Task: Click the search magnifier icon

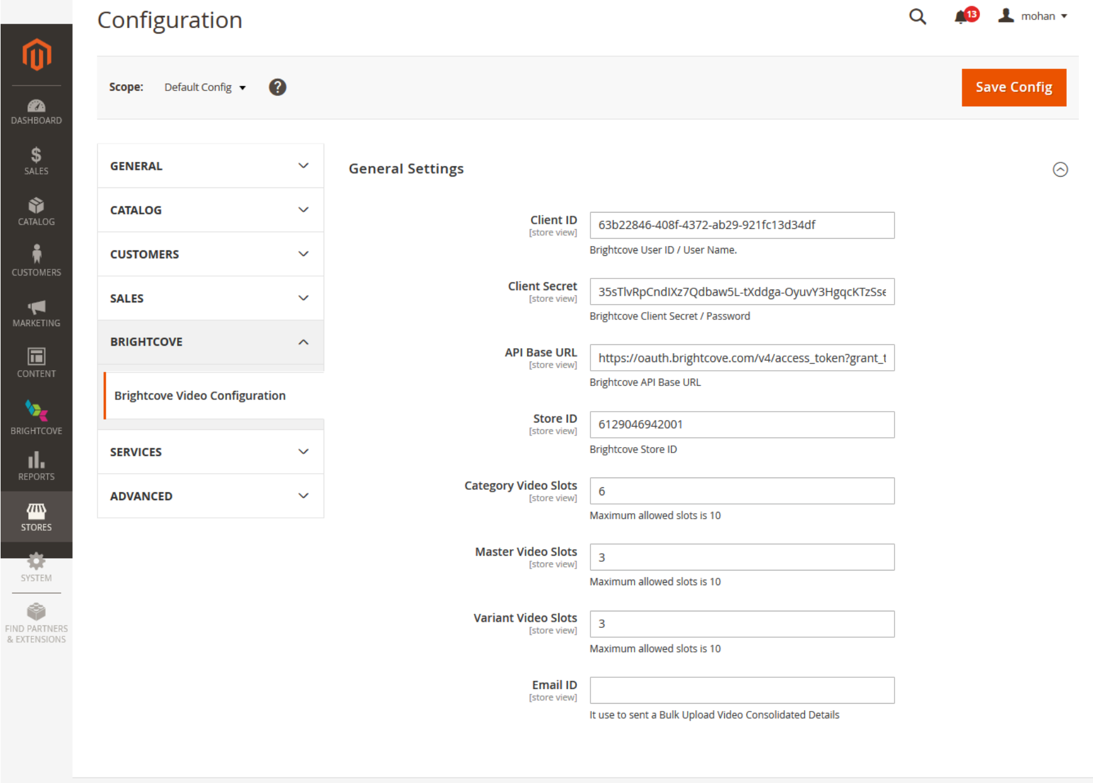Action: [918, 16]
